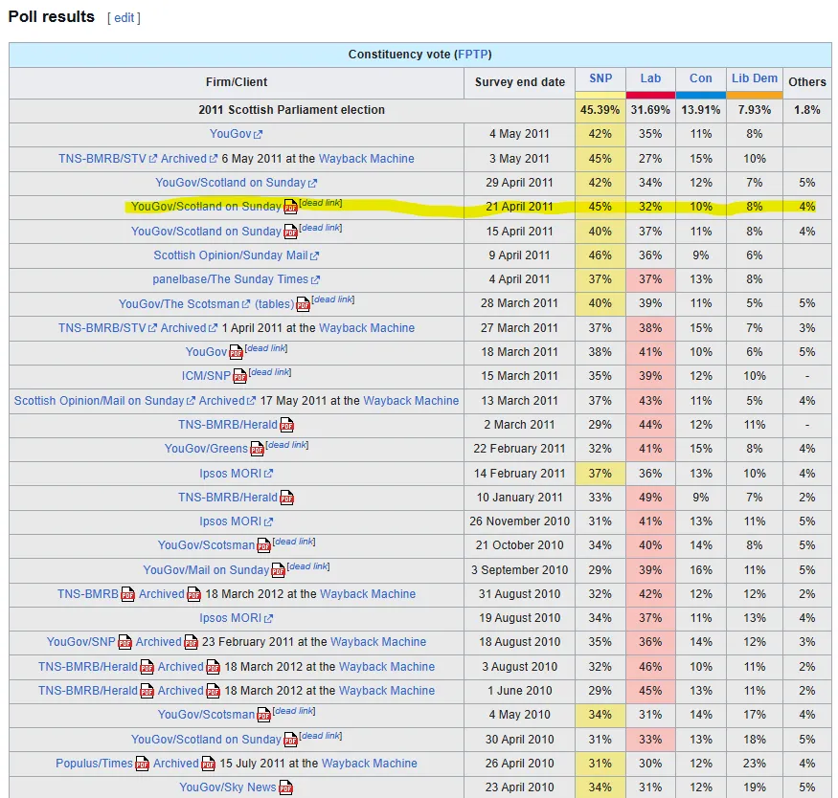Select the 23% Lib Dem cell in Populus/Times row
Image resolution: width=838 pixels, height=798 pixels.
coord(755,764)
